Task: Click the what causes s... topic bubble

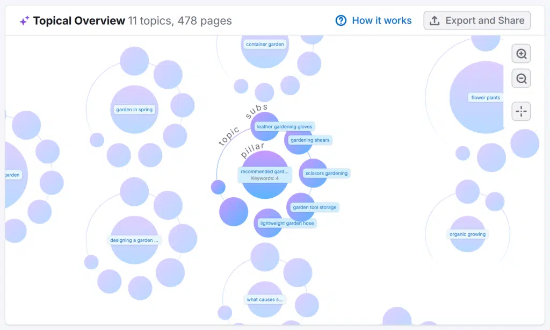Action: click(264, 299)
